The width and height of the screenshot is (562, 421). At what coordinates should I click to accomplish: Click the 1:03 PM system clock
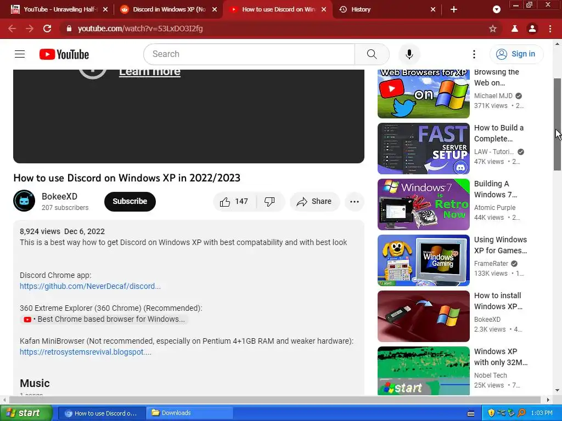coord(542,413)
